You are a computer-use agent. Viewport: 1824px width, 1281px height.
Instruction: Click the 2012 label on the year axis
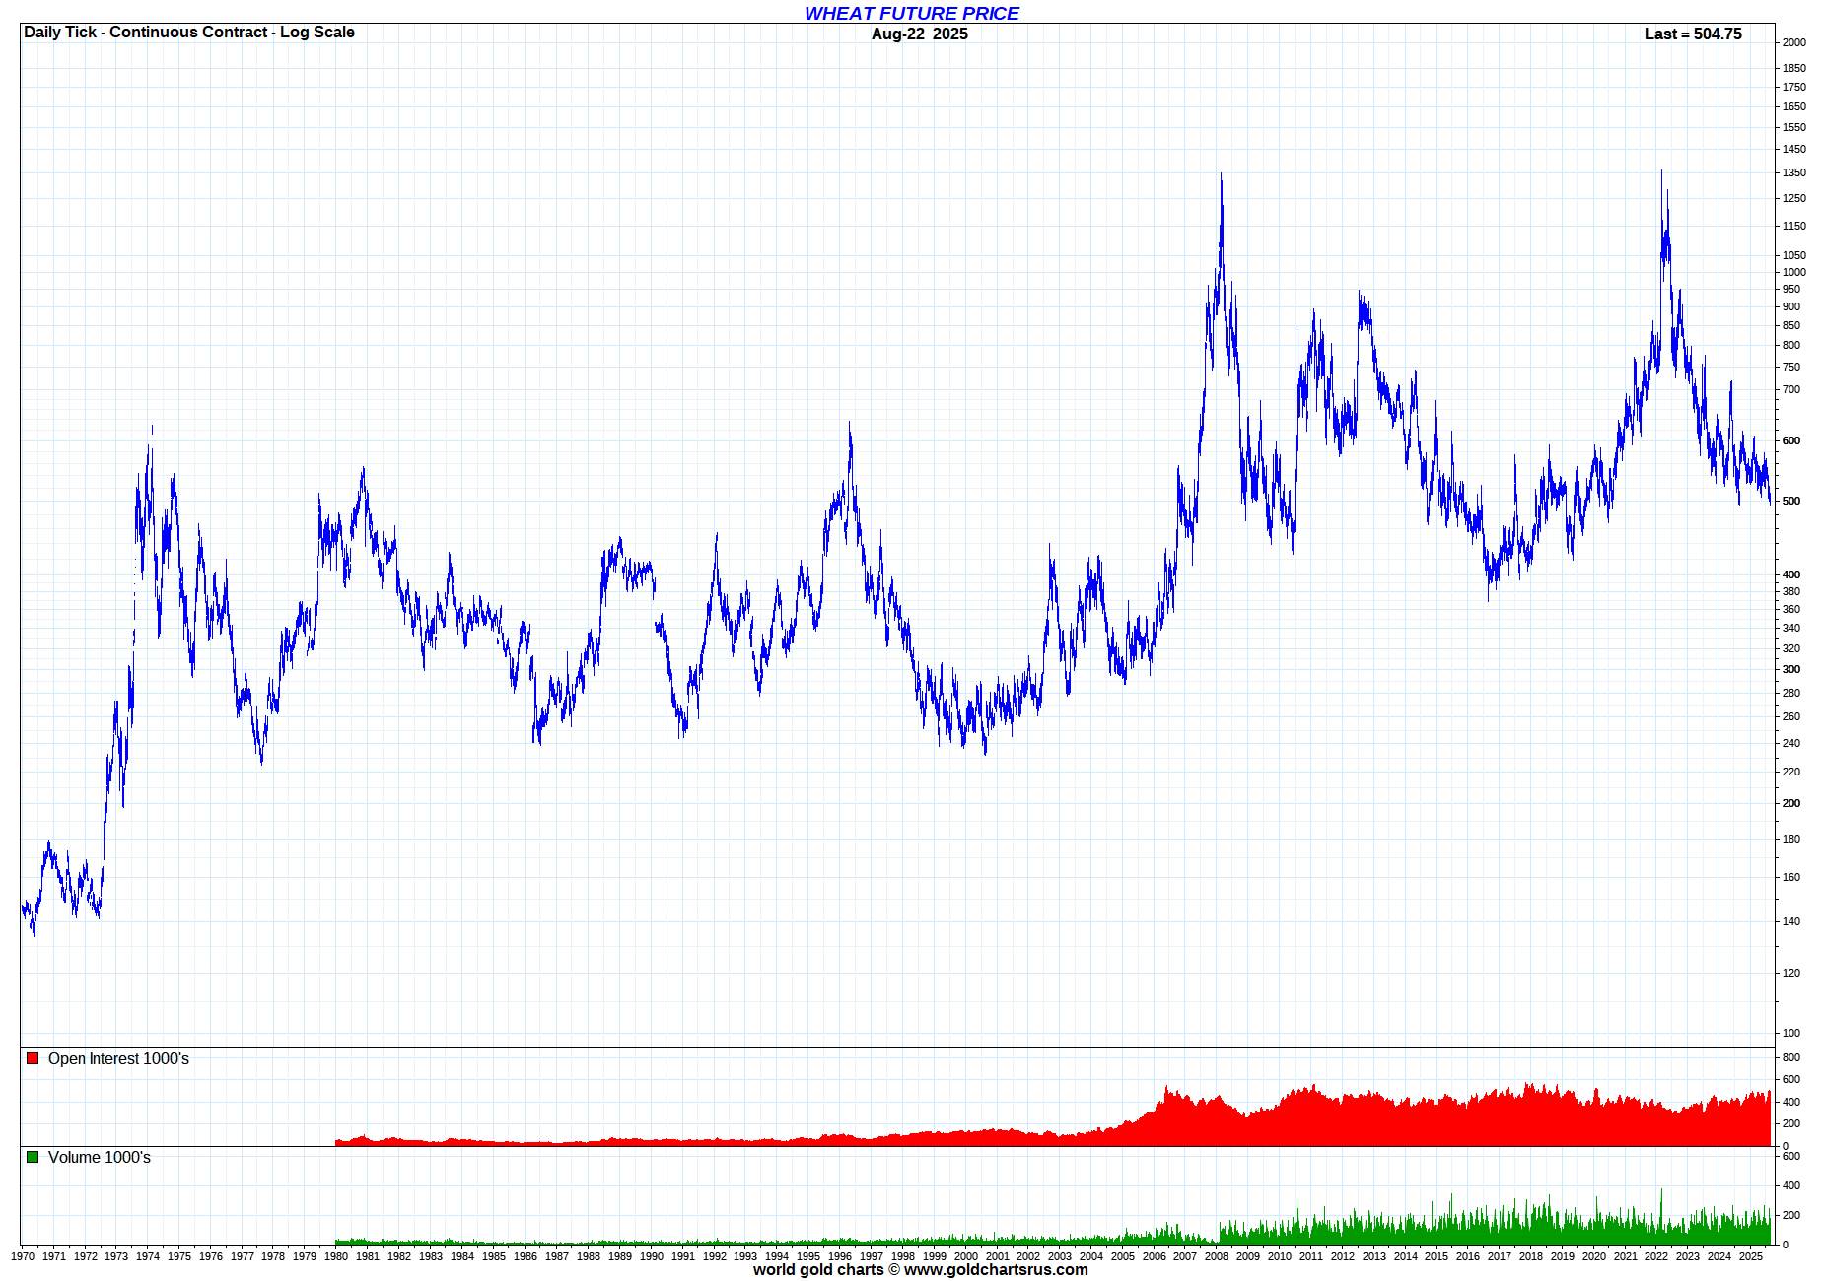pos(1343,1256)
